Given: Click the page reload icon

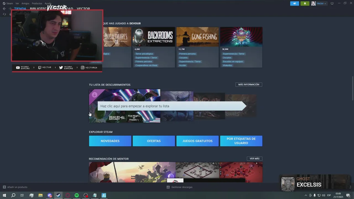Looking at the screenshot, I should 4,14.
